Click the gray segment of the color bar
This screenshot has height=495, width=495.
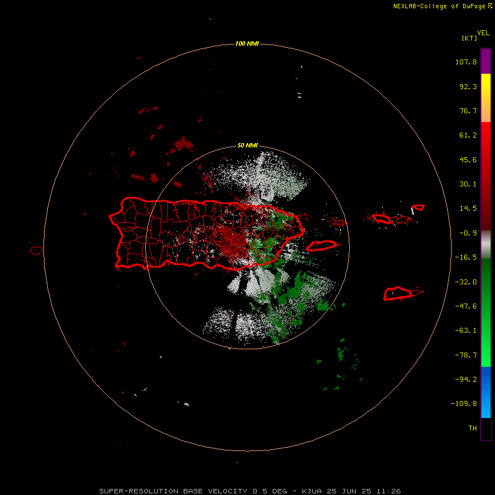pyautogui.click(x=486, y=245)
